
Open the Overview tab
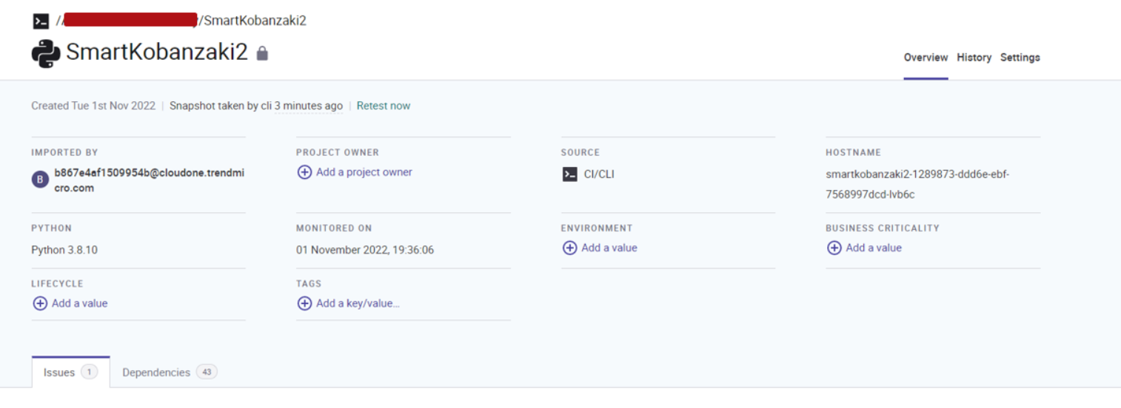[x=926, y=58]
